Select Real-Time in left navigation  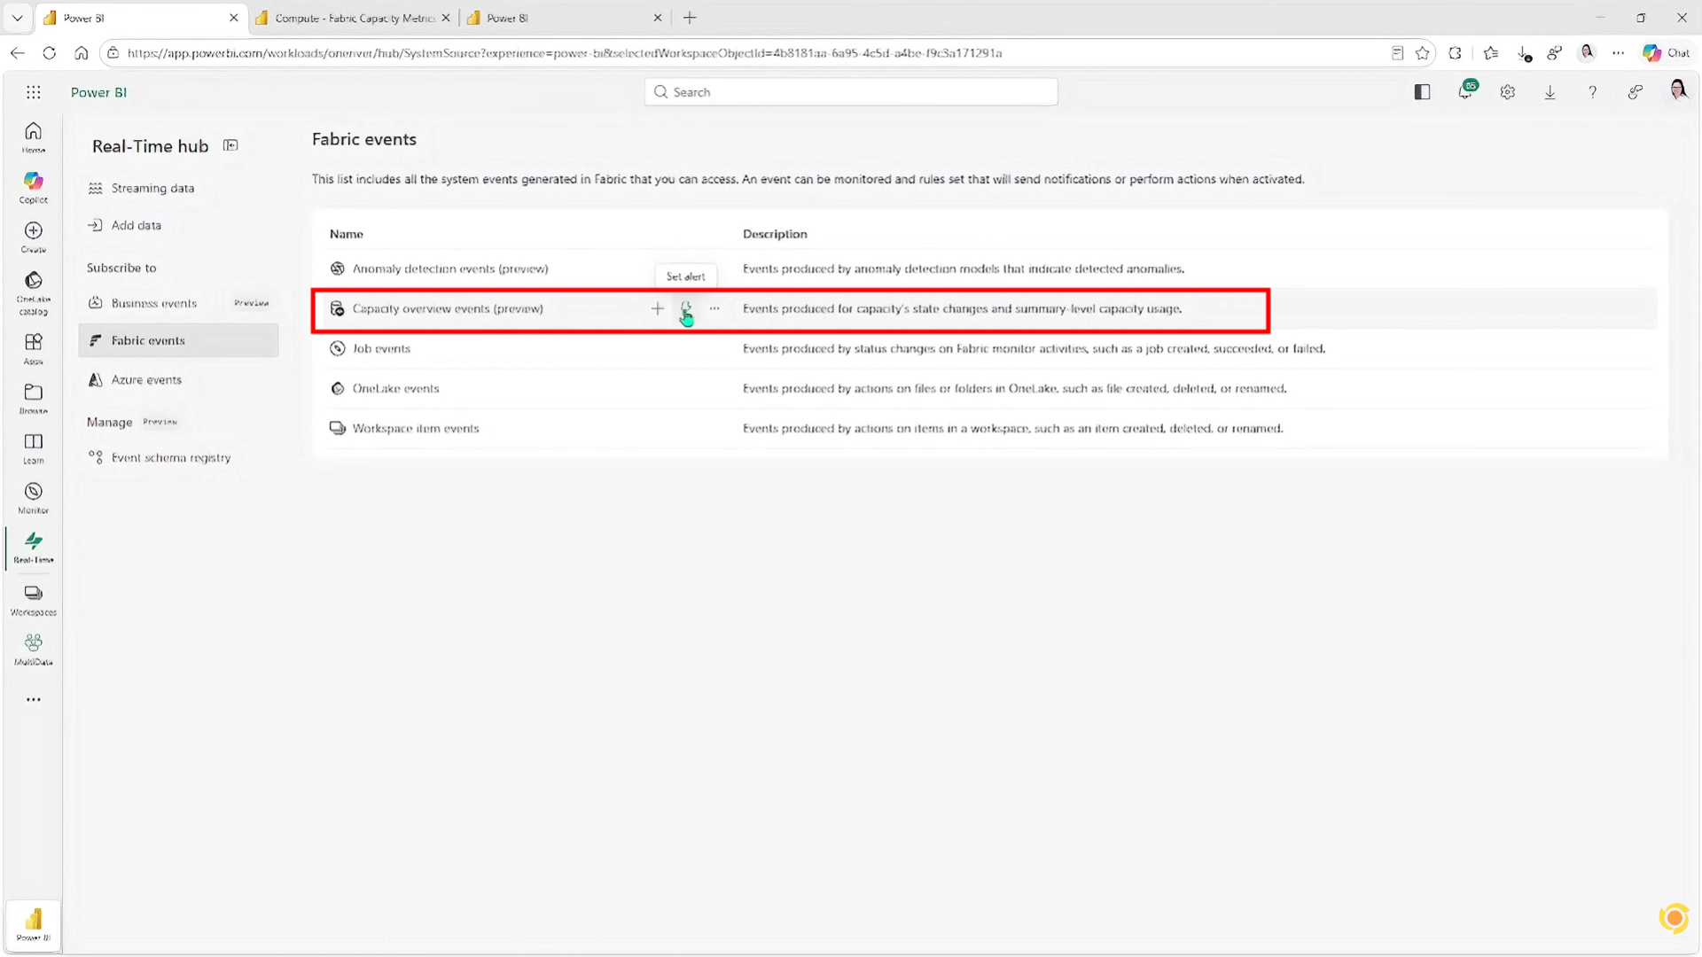point(34,548)
